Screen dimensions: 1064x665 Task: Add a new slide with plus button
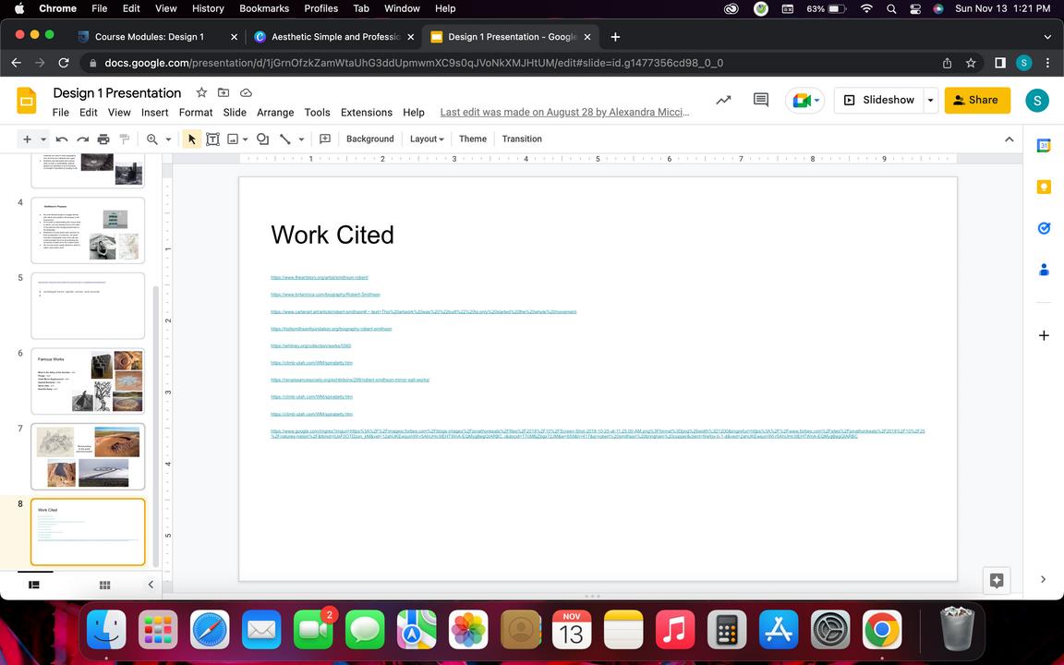(27, 139)
